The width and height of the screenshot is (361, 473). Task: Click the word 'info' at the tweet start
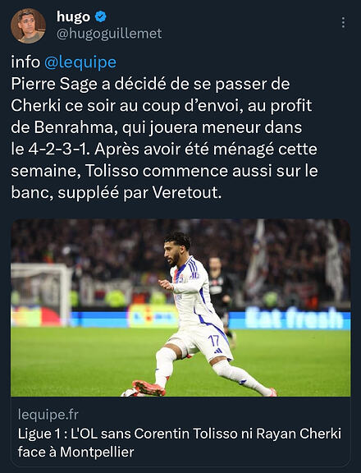[x=25, y=62]
